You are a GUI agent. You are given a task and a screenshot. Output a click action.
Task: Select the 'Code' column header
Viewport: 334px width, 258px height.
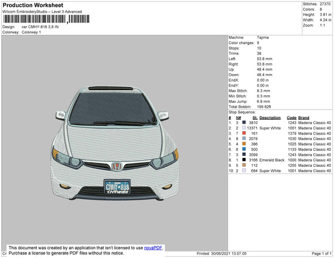click(x=292, y=118)
